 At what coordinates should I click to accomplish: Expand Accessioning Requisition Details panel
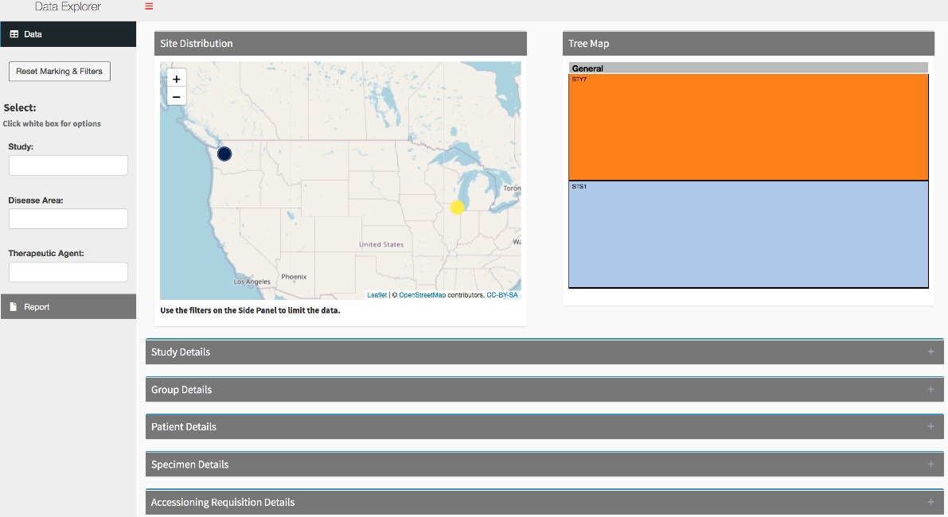click(x=930, y=503)
